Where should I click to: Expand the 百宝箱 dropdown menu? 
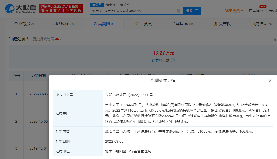tap(256, 11)
